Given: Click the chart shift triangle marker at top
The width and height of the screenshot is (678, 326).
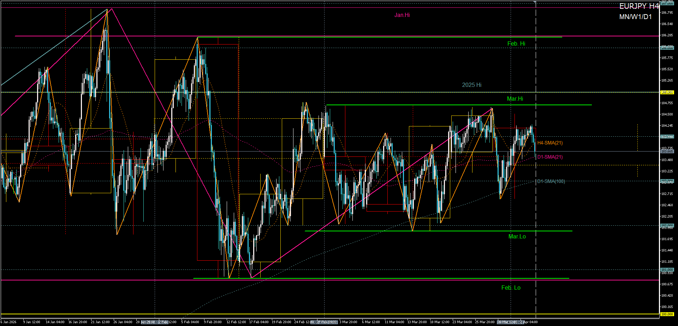Looking at the screenshot, I should (x=535, y=2).
